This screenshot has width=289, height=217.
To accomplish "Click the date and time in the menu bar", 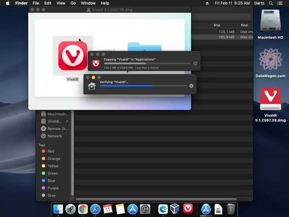I will pyautogui.click(x=232, y=3).
